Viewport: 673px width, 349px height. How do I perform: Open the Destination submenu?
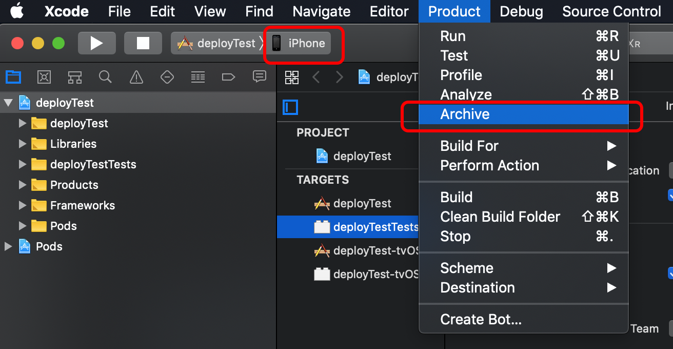pyautogui.click(x=524, y=287)
